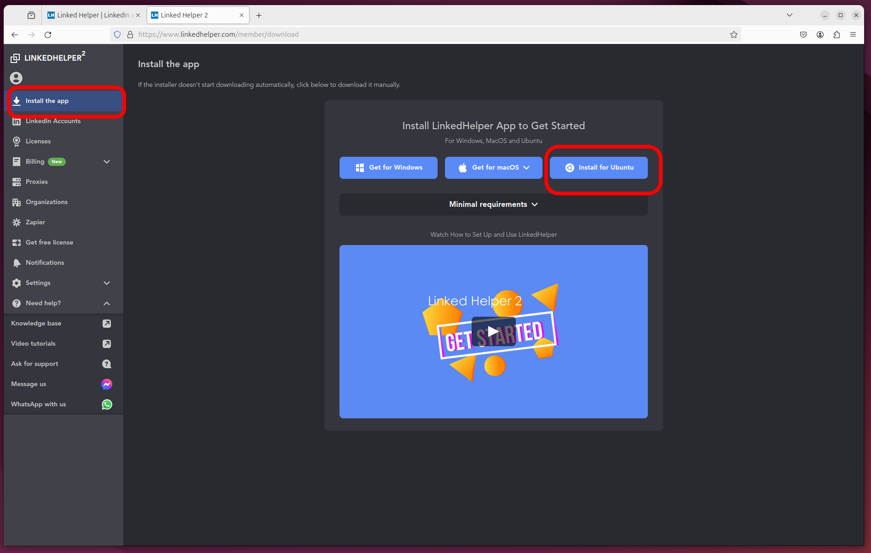871x553 pixels.
Task: Bookmark this page with star icon
Action: click(734, 34)
